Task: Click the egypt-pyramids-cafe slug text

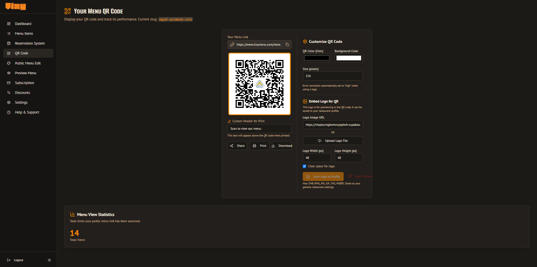Action: pyautogui.click(x=176, y=19)
